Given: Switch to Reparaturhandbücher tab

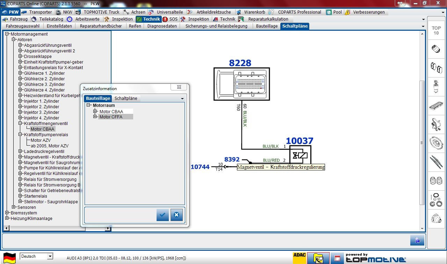Looking at the screenshot, I should pyautogui.click(x=101, y=26).
